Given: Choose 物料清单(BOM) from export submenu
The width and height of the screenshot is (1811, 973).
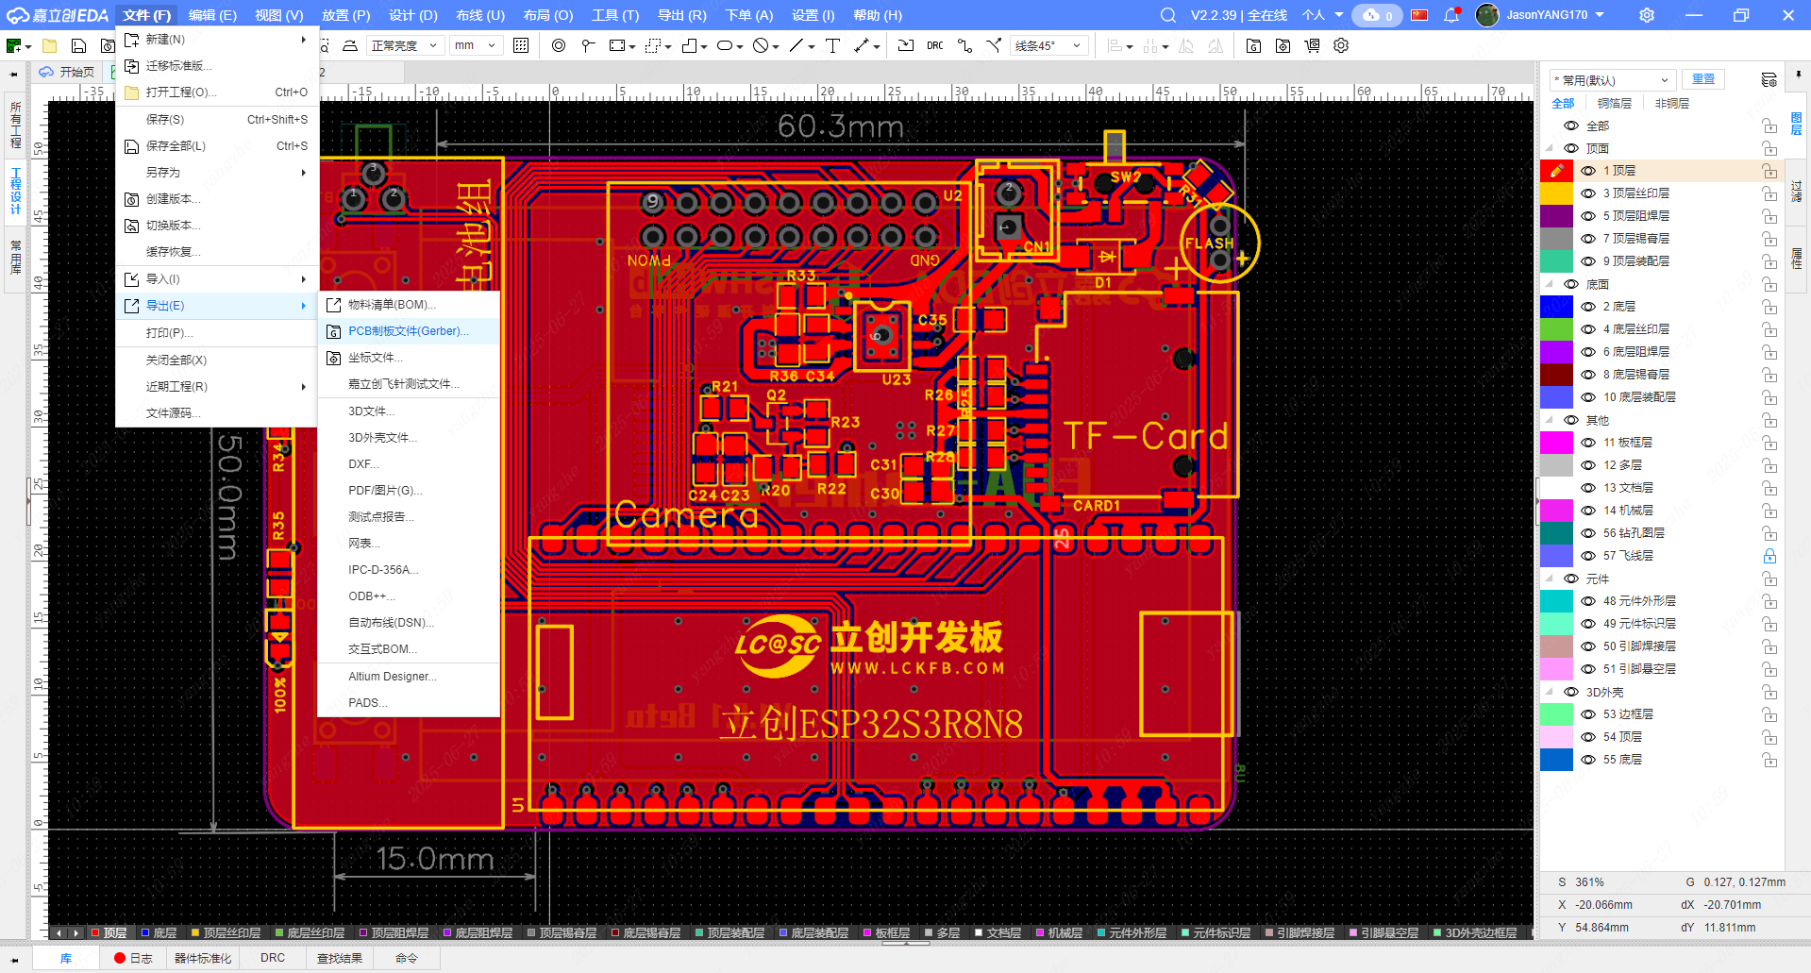Looking at the screenshot, I should tap(409, 305).
